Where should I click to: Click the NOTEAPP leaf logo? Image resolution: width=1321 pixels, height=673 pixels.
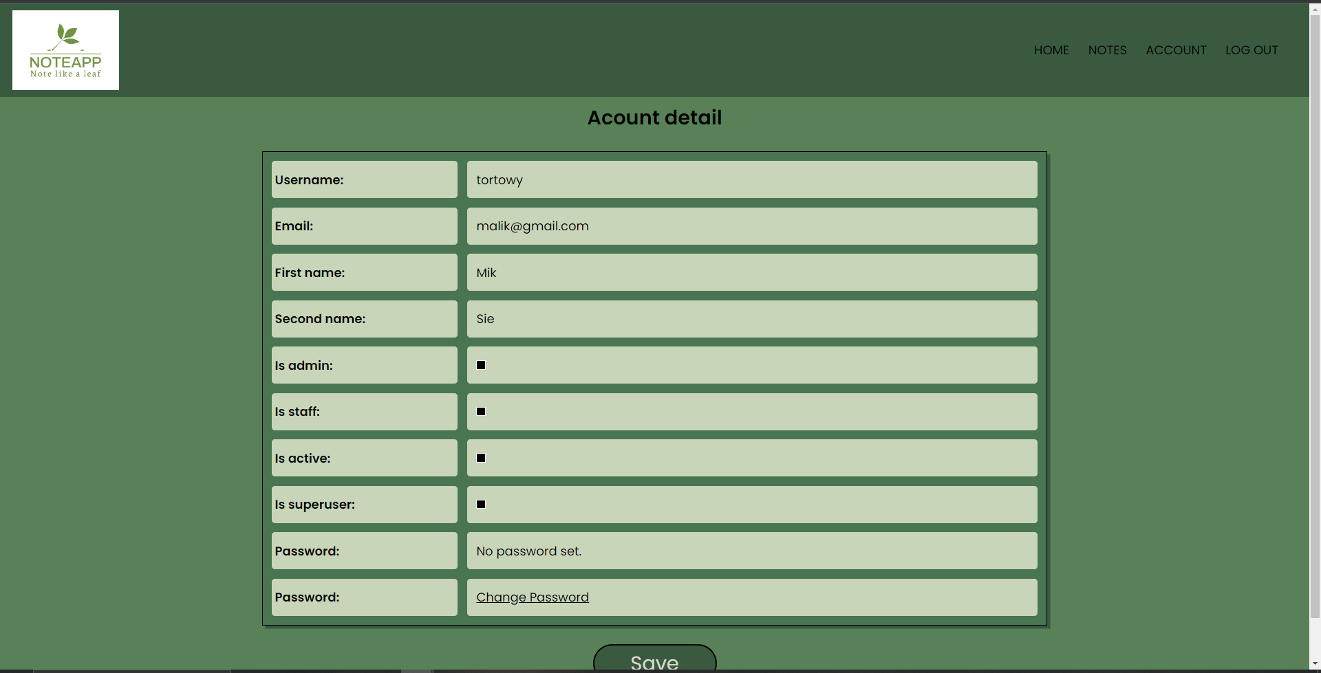click(x=65, y=49)
